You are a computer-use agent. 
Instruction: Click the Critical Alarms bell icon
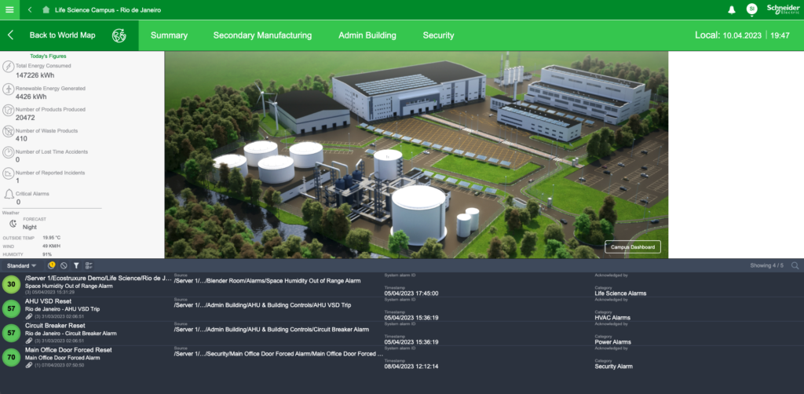point(9,194)
